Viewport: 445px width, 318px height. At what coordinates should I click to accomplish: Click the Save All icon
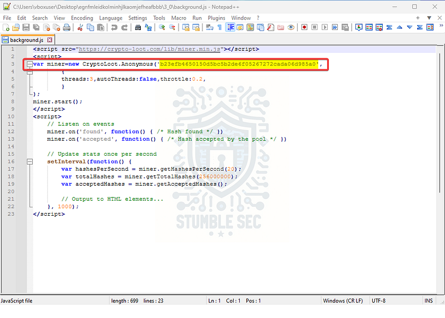[36, 27]
